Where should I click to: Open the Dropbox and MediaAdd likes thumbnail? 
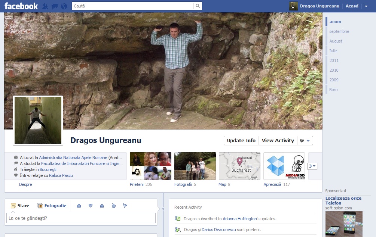tap(284, 166)
